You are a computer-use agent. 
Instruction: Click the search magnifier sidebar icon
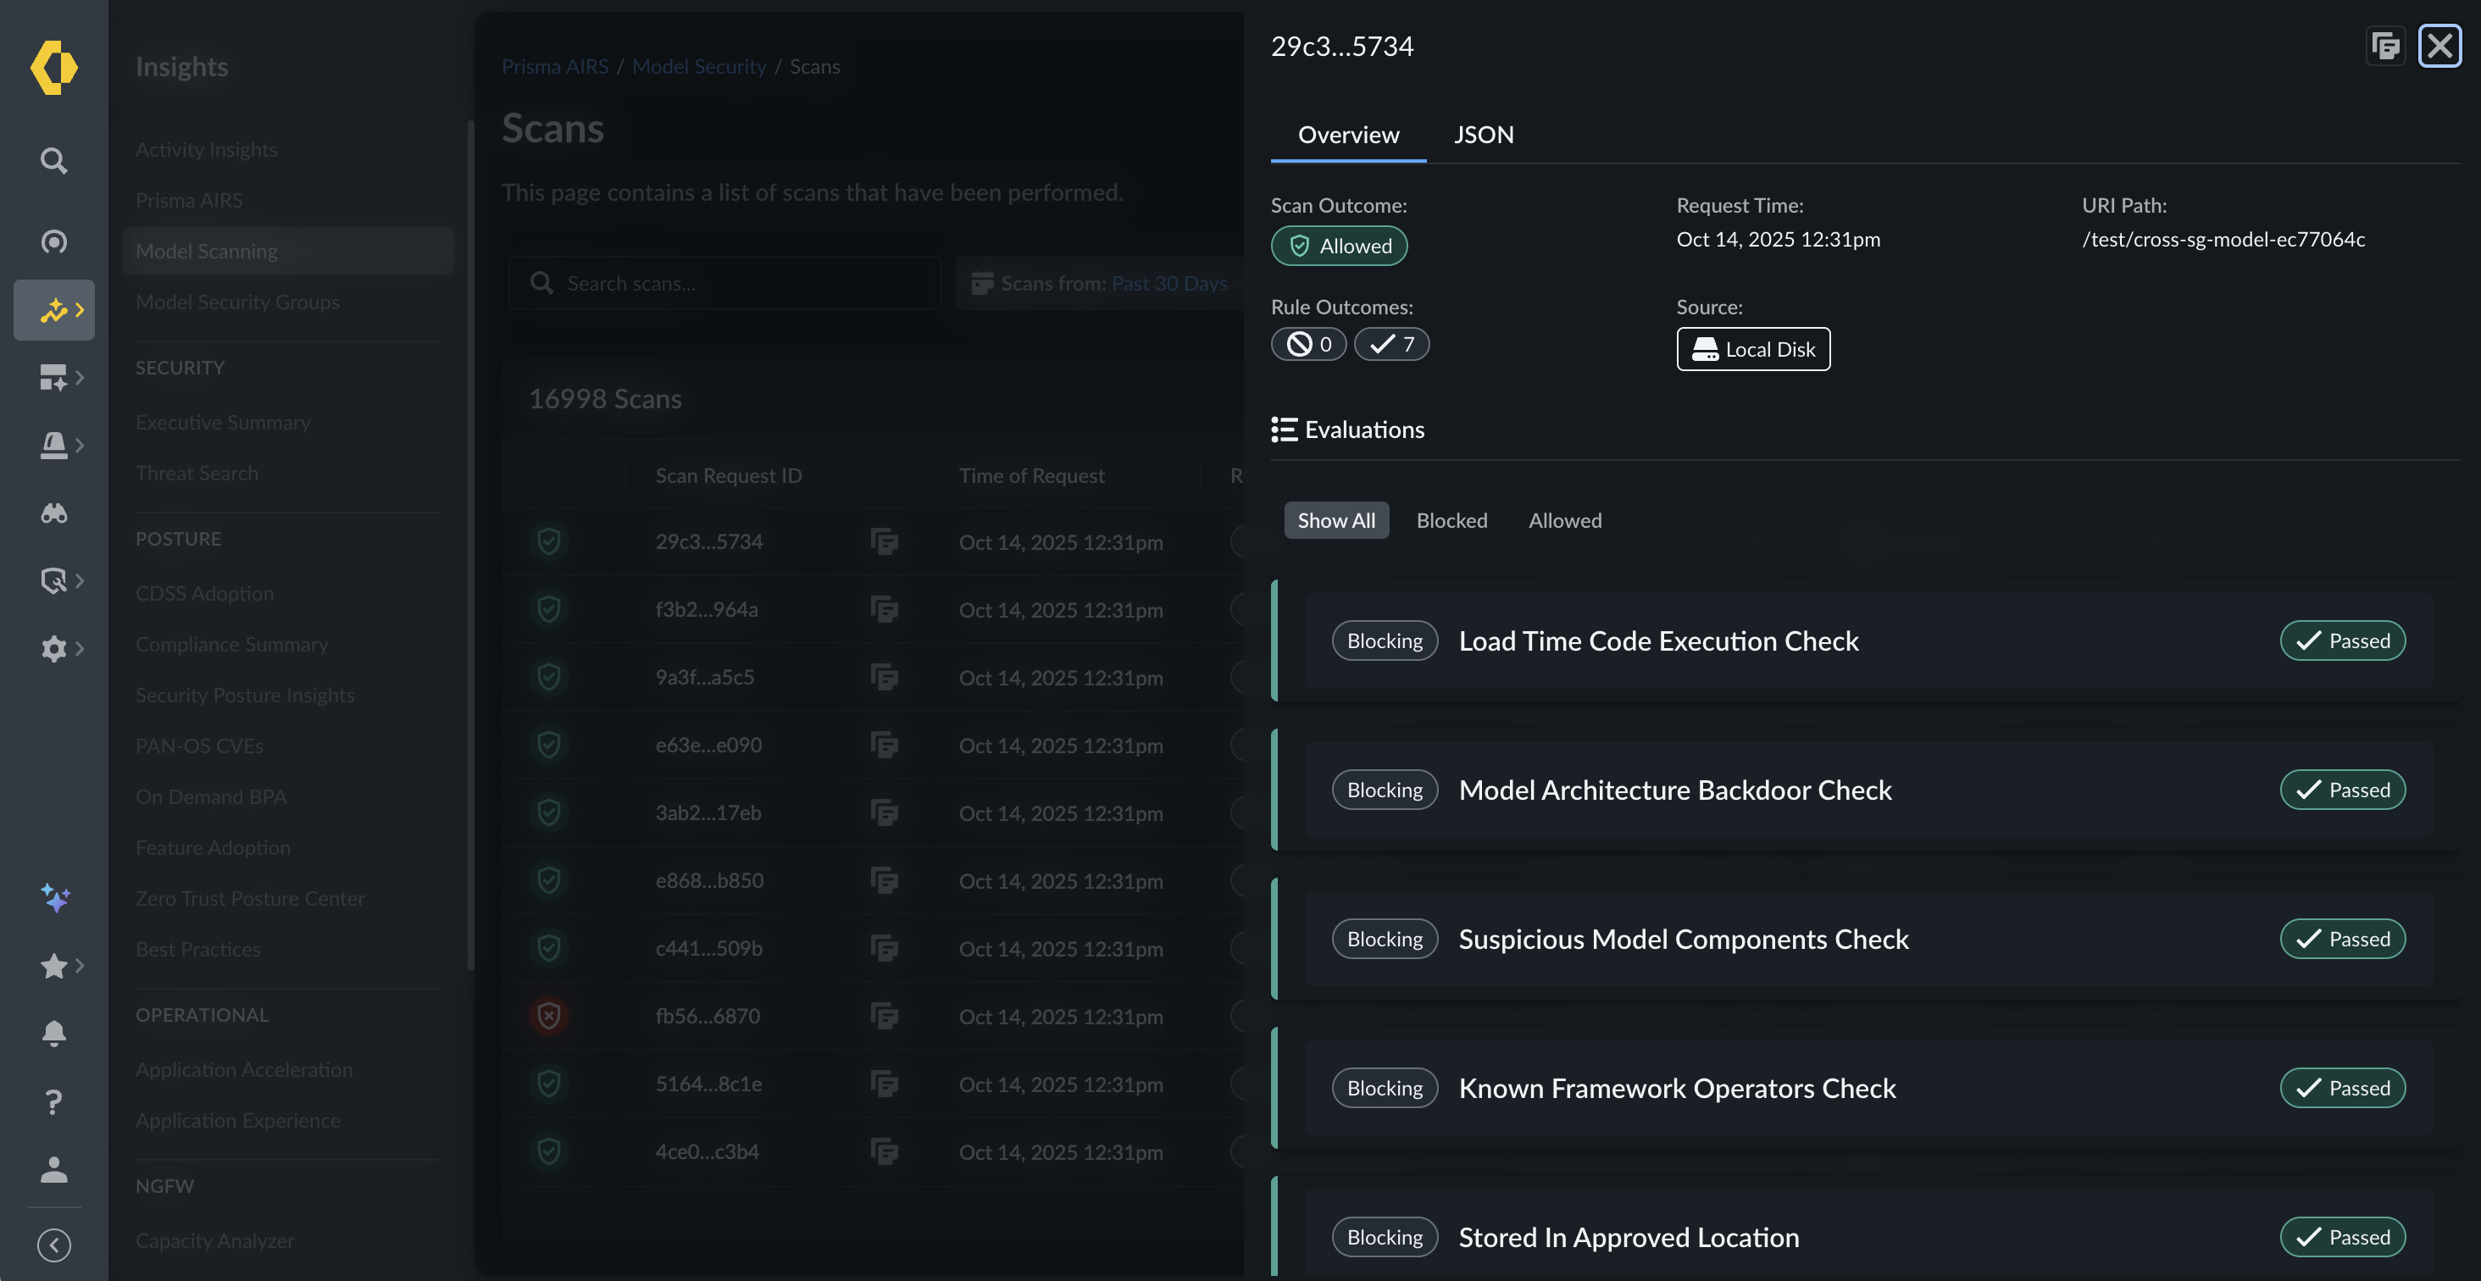coord(54,160)
